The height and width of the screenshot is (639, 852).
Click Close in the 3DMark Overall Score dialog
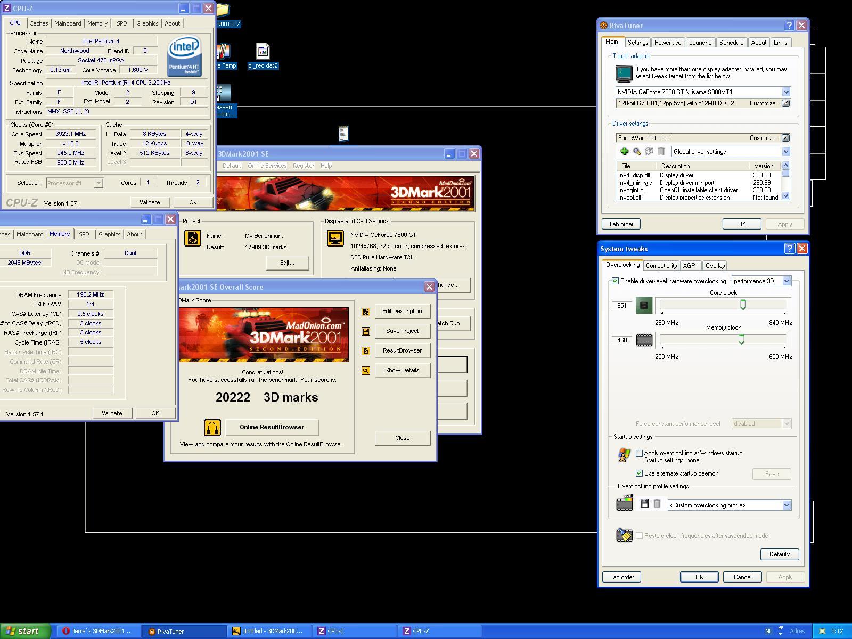(402, 438)
